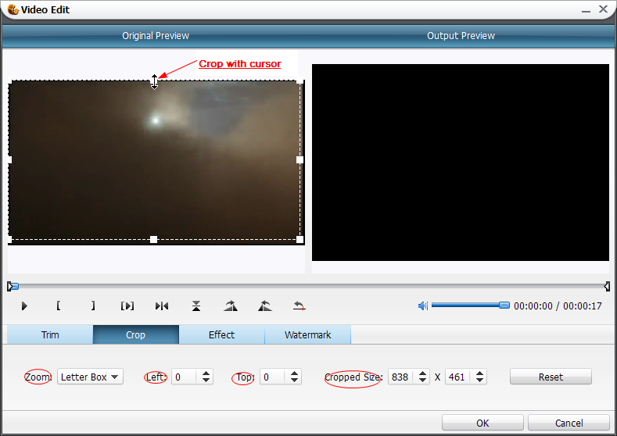The height and width of the screenshot is (436, 617).
Task: Click the Original Preview video frame
Action: coord(156,161)
